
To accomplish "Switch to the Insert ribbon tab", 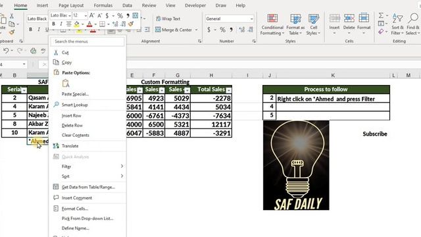I will tap(42, 5).
